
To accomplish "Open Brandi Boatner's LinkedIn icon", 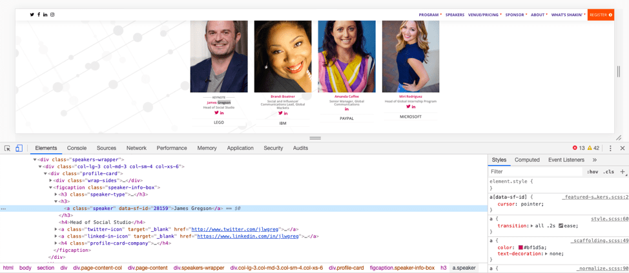I will pos(285,113).
